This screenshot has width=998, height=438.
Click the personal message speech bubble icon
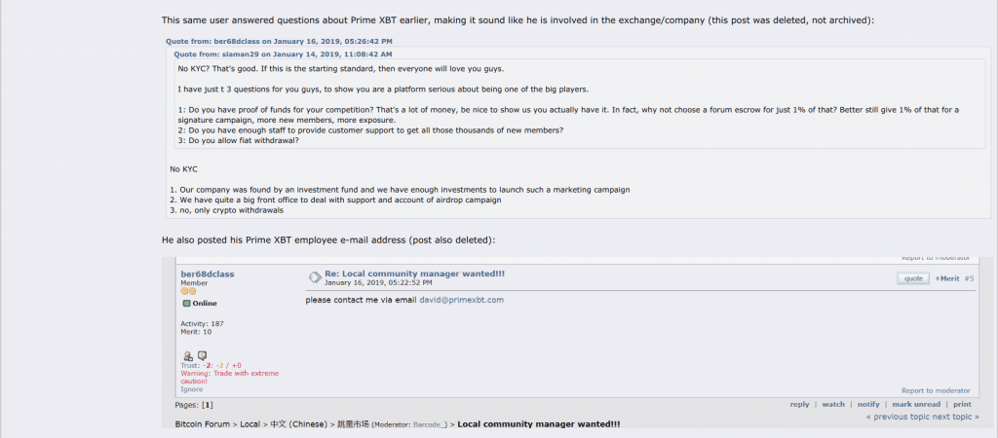pyautogui.click(x=202, y=356)
